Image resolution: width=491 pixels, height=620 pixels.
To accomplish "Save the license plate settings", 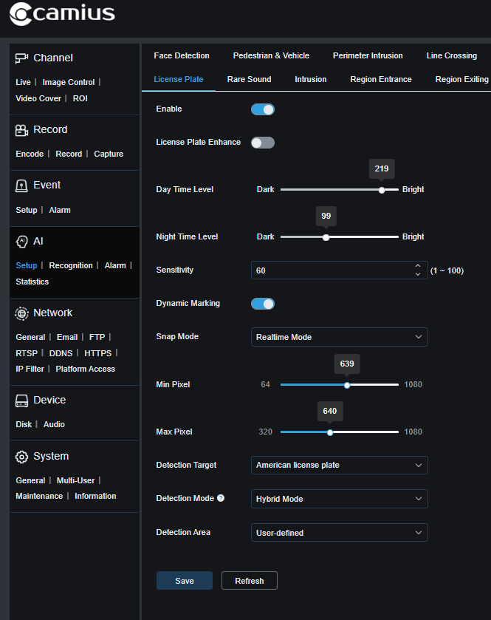I will [x=185, y=580].
